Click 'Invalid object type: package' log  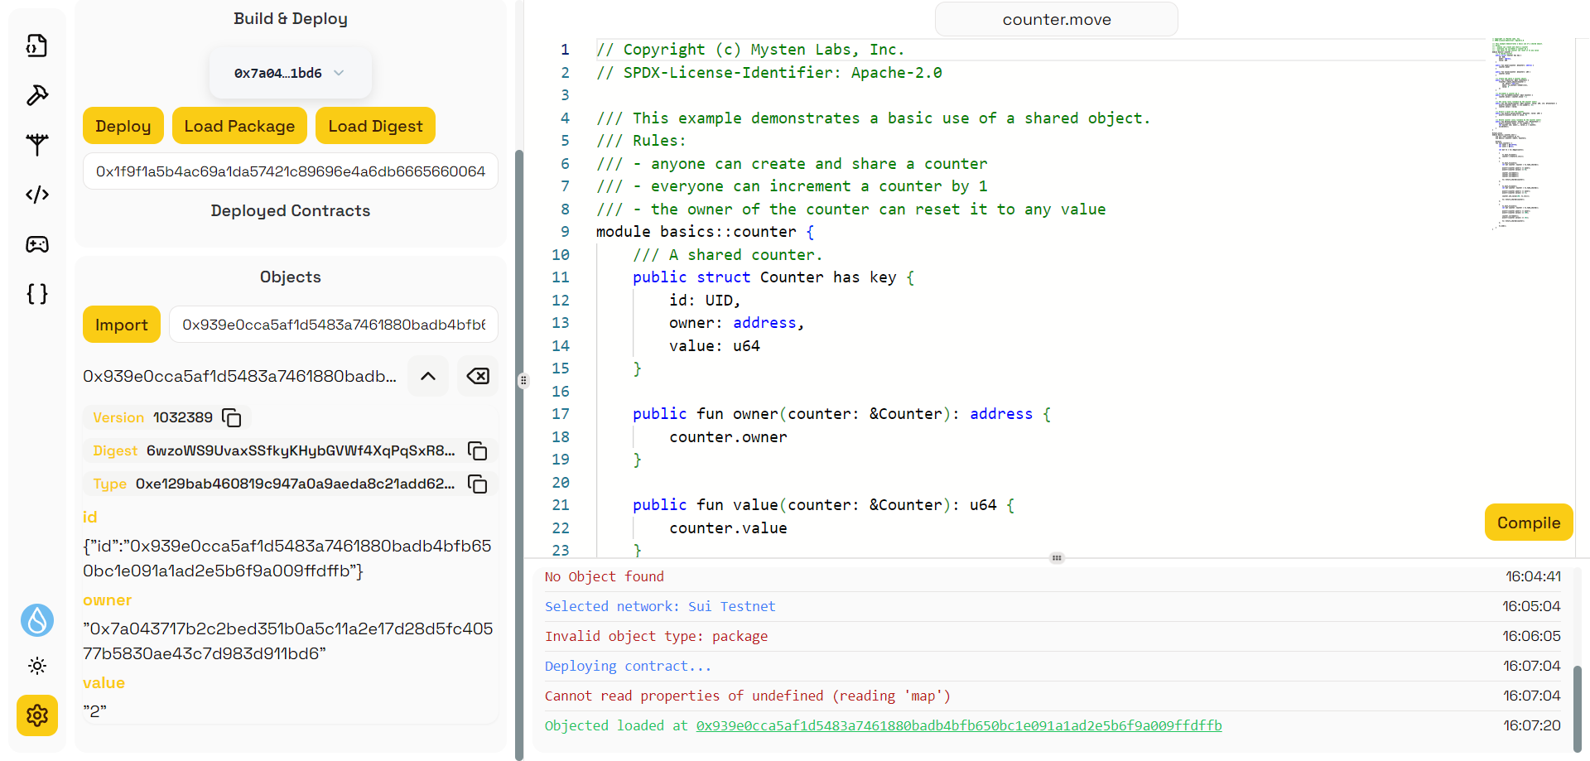[656, 637]
